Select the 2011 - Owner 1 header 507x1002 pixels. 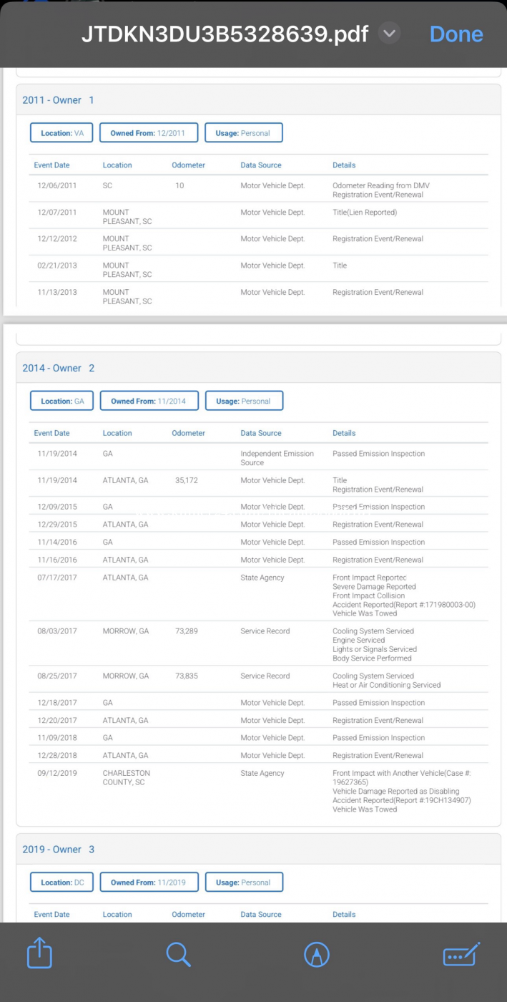pos(58,100)
